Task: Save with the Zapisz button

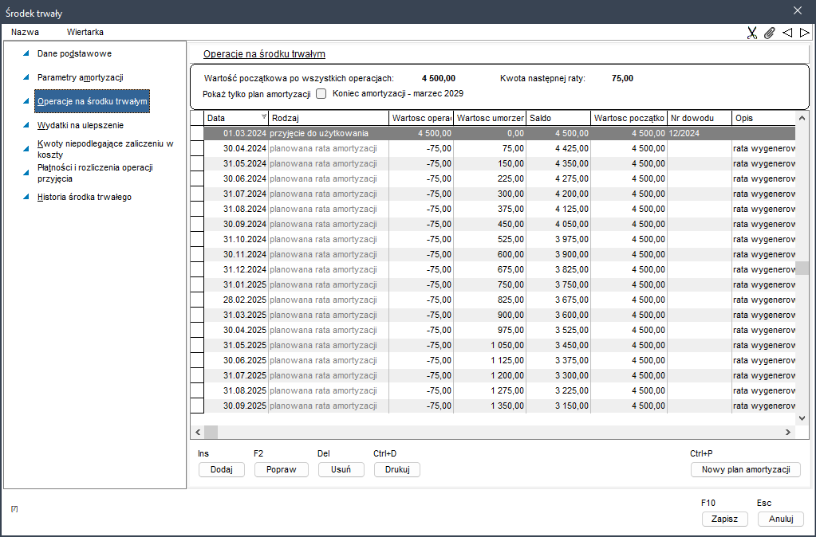Action: tap(725, 519)
